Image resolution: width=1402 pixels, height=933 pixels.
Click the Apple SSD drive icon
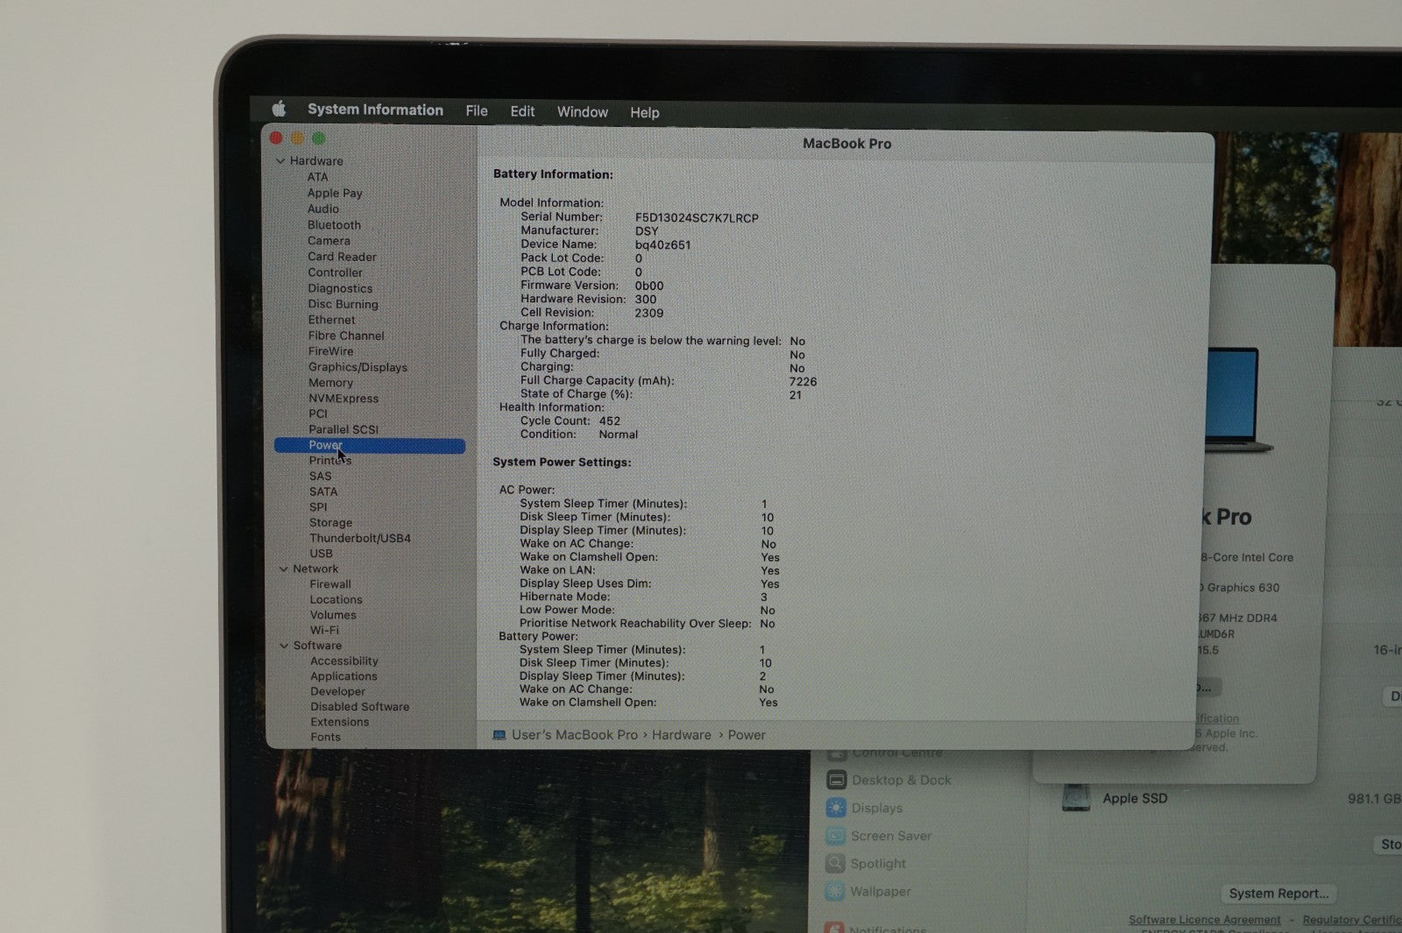(1076, 798)
